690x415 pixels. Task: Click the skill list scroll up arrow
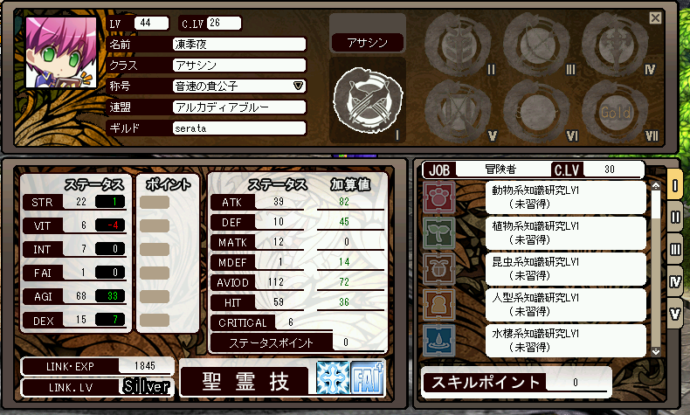[656, 186]
